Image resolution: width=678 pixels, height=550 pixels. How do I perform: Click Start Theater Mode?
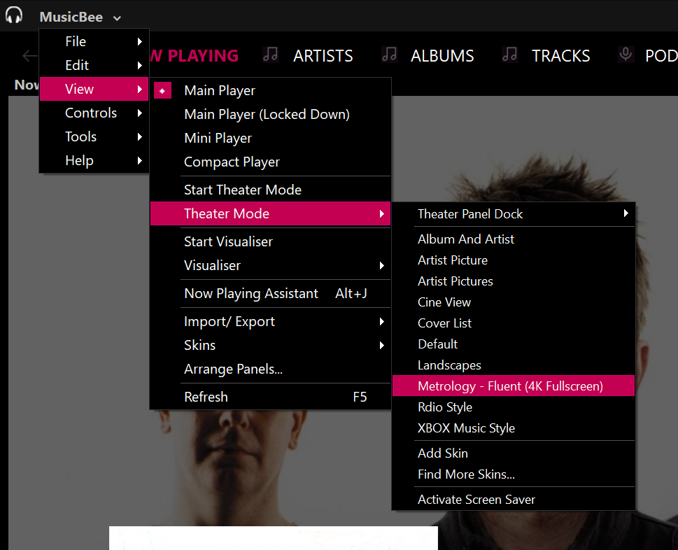pyautogui.click(x=270, y=190)
